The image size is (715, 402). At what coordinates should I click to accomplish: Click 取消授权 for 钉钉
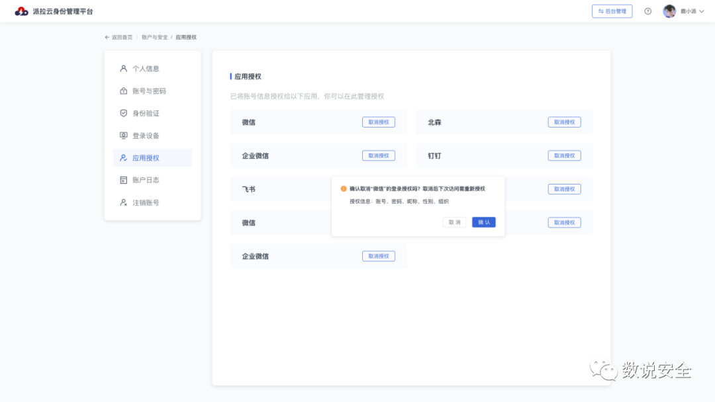click(x=564, y=155)
